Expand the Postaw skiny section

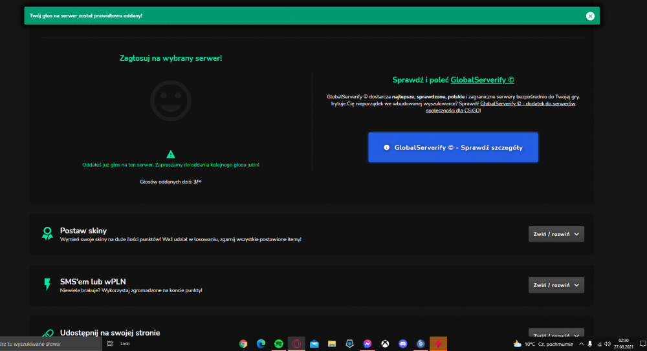tap(556, 234)
